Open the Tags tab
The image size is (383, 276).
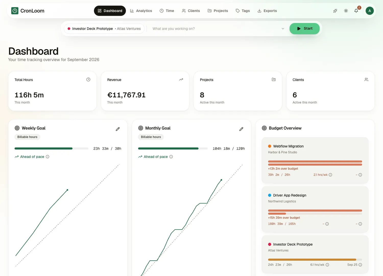(x=243, y=11)
